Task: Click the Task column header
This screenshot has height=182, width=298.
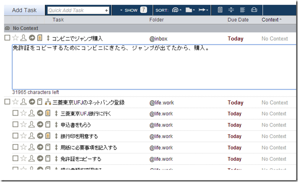Action: pyautogui.click(x=58, y=20)
